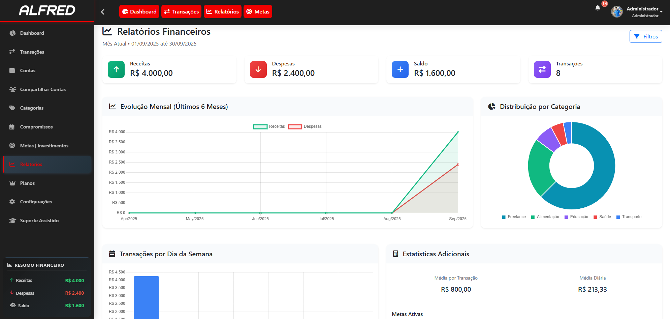The height and width of the screenshot is (319, 670).
Task: Open Compromissos via the calendar icon
Action: click(x=12, y=126)
